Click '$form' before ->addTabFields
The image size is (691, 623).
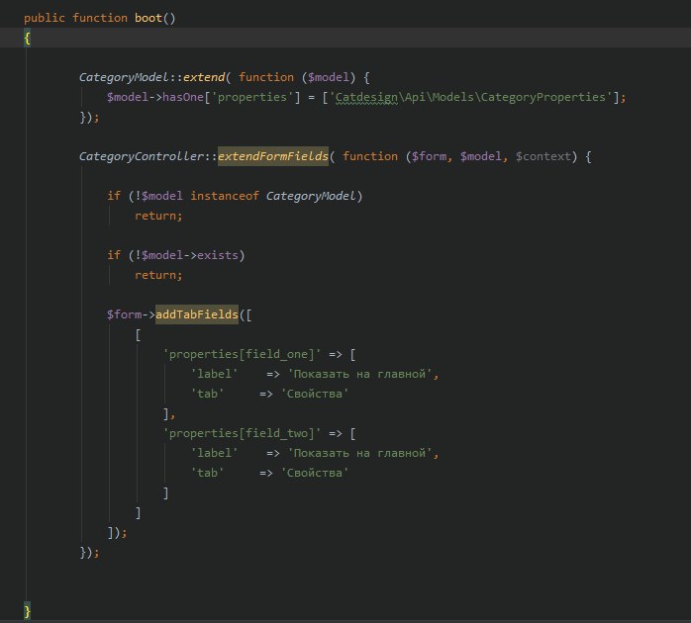point(125,314)
